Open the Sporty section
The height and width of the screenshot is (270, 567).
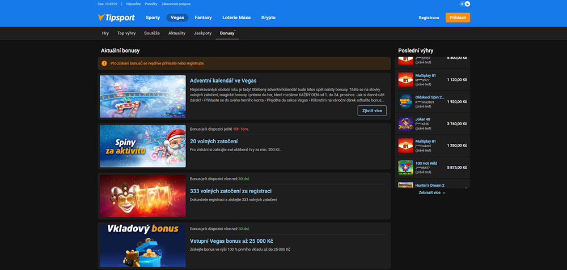(153, 18)
